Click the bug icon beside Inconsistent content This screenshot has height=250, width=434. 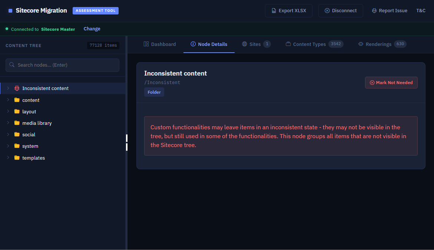click(17, 88)
